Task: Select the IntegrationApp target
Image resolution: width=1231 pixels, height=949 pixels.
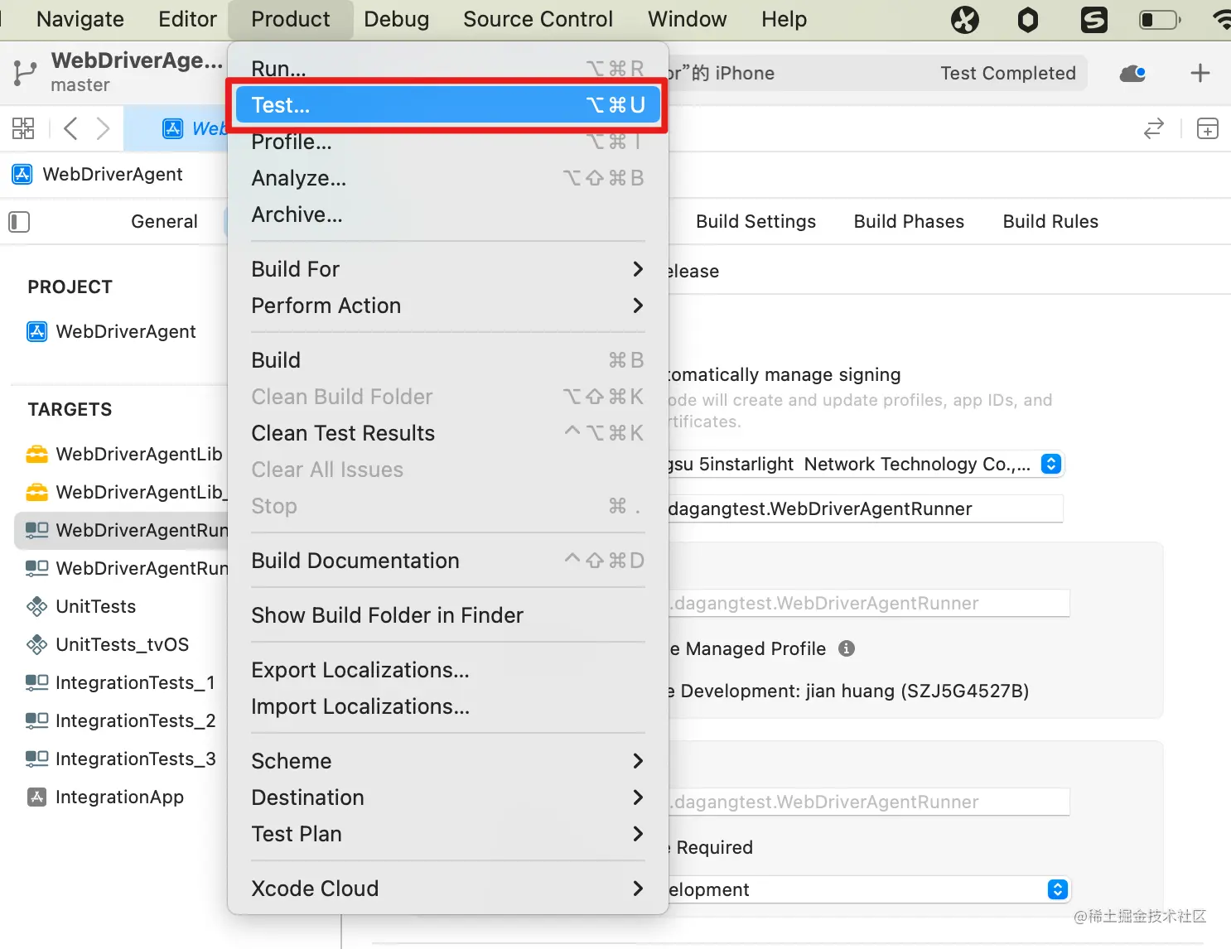Action: click(x=120, y=797)
